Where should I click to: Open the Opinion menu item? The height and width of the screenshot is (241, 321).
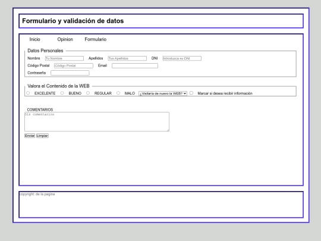[x=65, y=39]
